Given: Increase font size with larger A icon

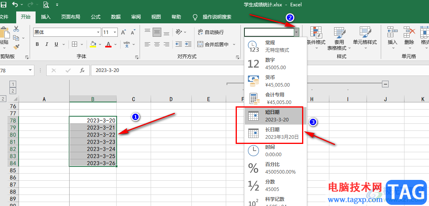Looking at the screenshot, I should click(x=123, y=32).
